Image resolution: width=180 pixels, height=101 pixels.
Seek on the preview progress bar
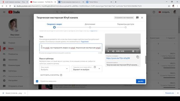click(x=123, y=48)
